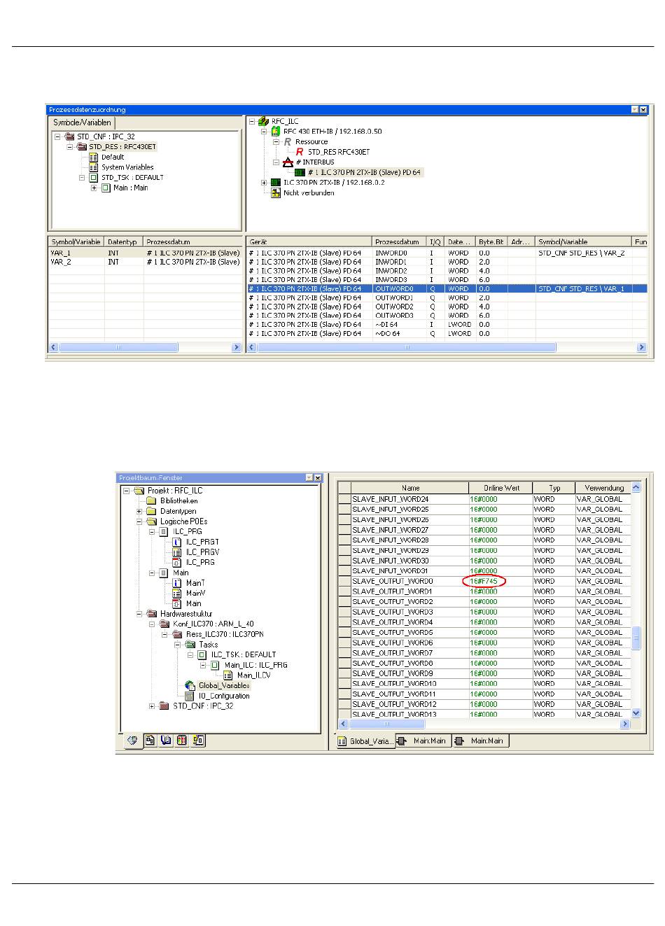
Task: Expand the Datentypen folder node
Action: click(140, 512)
